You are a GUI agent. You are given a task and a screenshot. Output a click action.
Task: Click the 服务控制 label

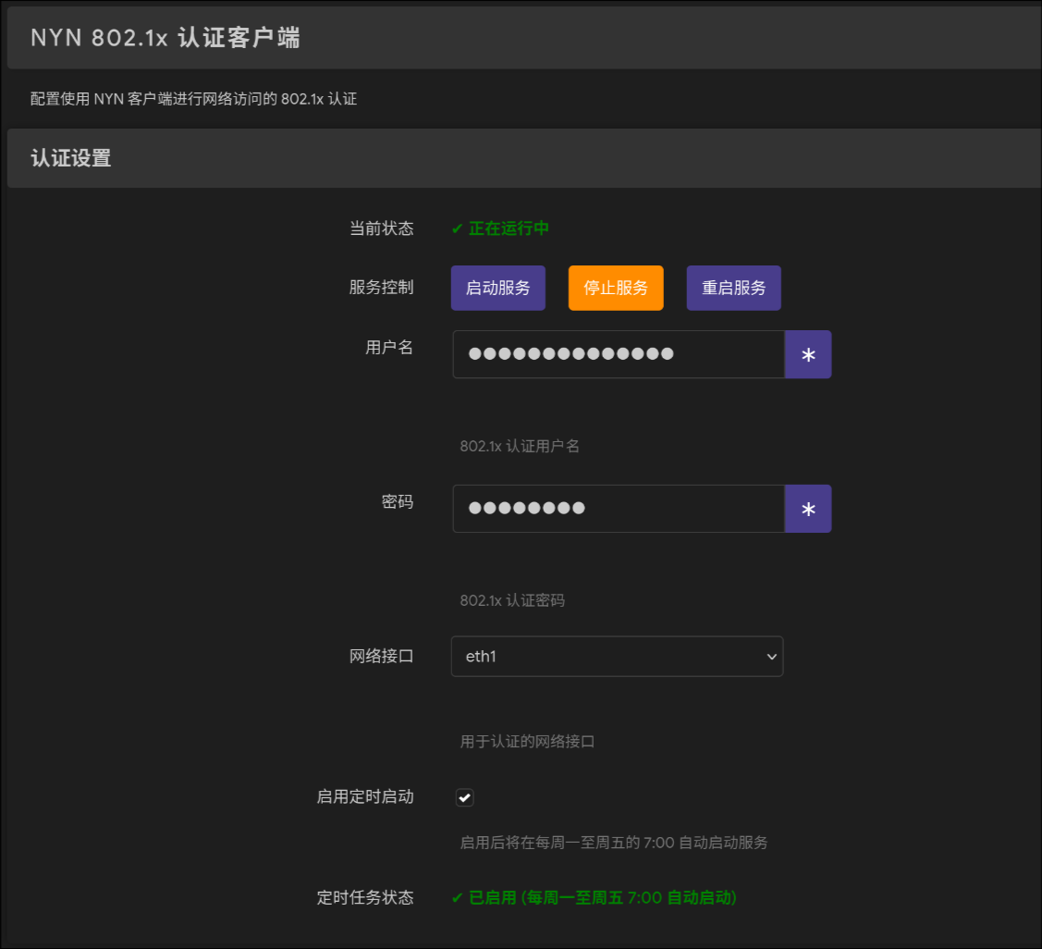(x=381, y=287)
